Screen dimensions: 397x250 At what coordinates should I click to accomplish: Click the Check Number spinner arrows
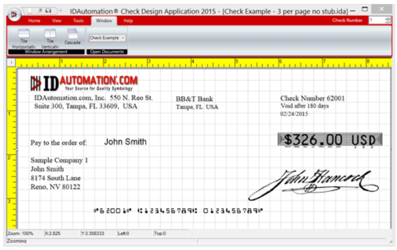(x=388, y=20)
